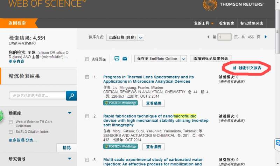
Task: Click the page number input field
Action: 224,37
